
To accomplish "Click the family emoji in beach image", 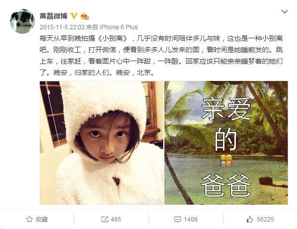I will tap(226, 160).
